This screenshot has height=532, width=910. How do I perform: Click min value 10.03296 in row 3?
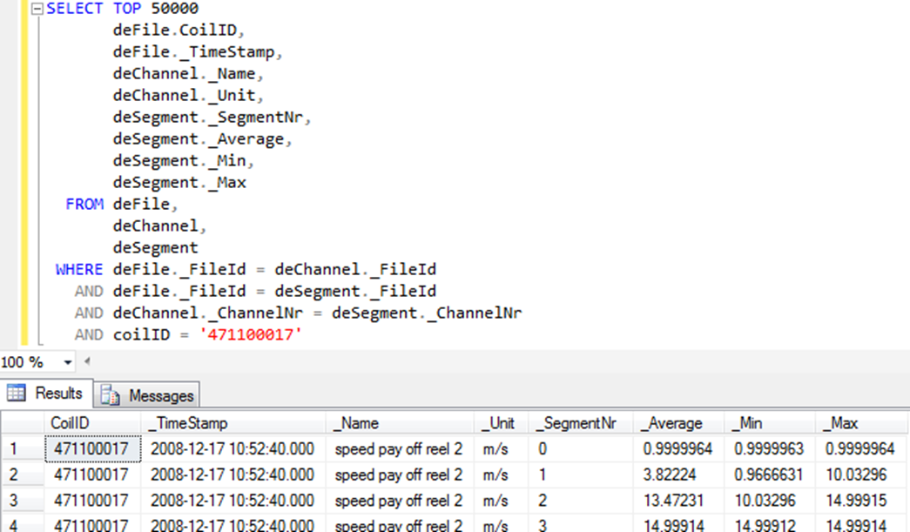770,500
